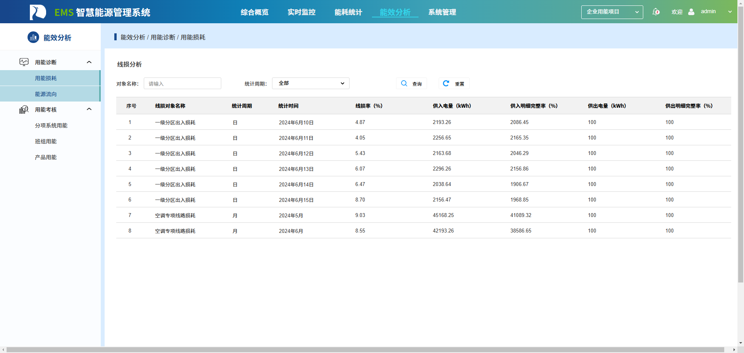Click the date cell 2024年6月10日
Screen dimensions: 744x353
pos(296,122)
